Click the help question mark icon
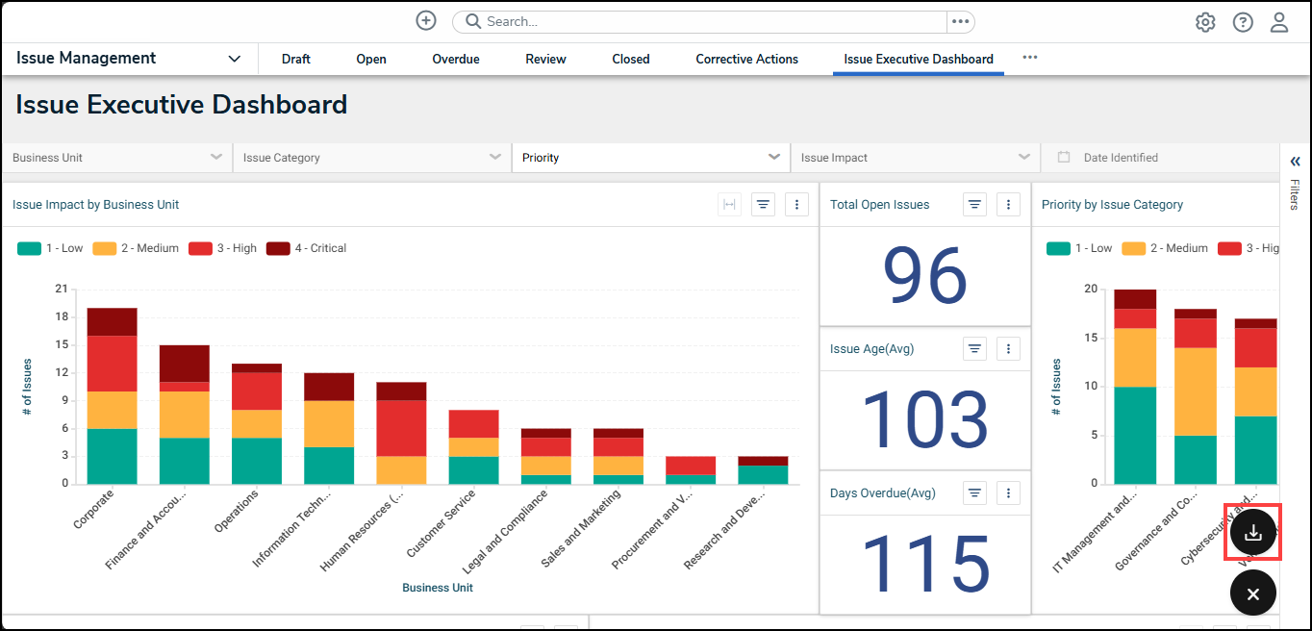The width and height of the screenshot is (1312, 631). click(1243, 22)
